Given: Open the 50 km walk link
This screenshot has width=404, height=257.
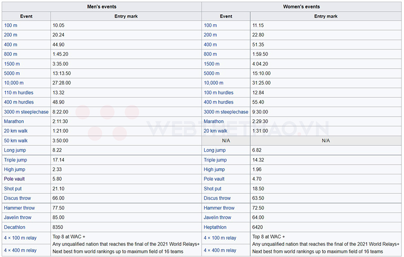Looking at the screenshot, I should (x=16, y=140).
